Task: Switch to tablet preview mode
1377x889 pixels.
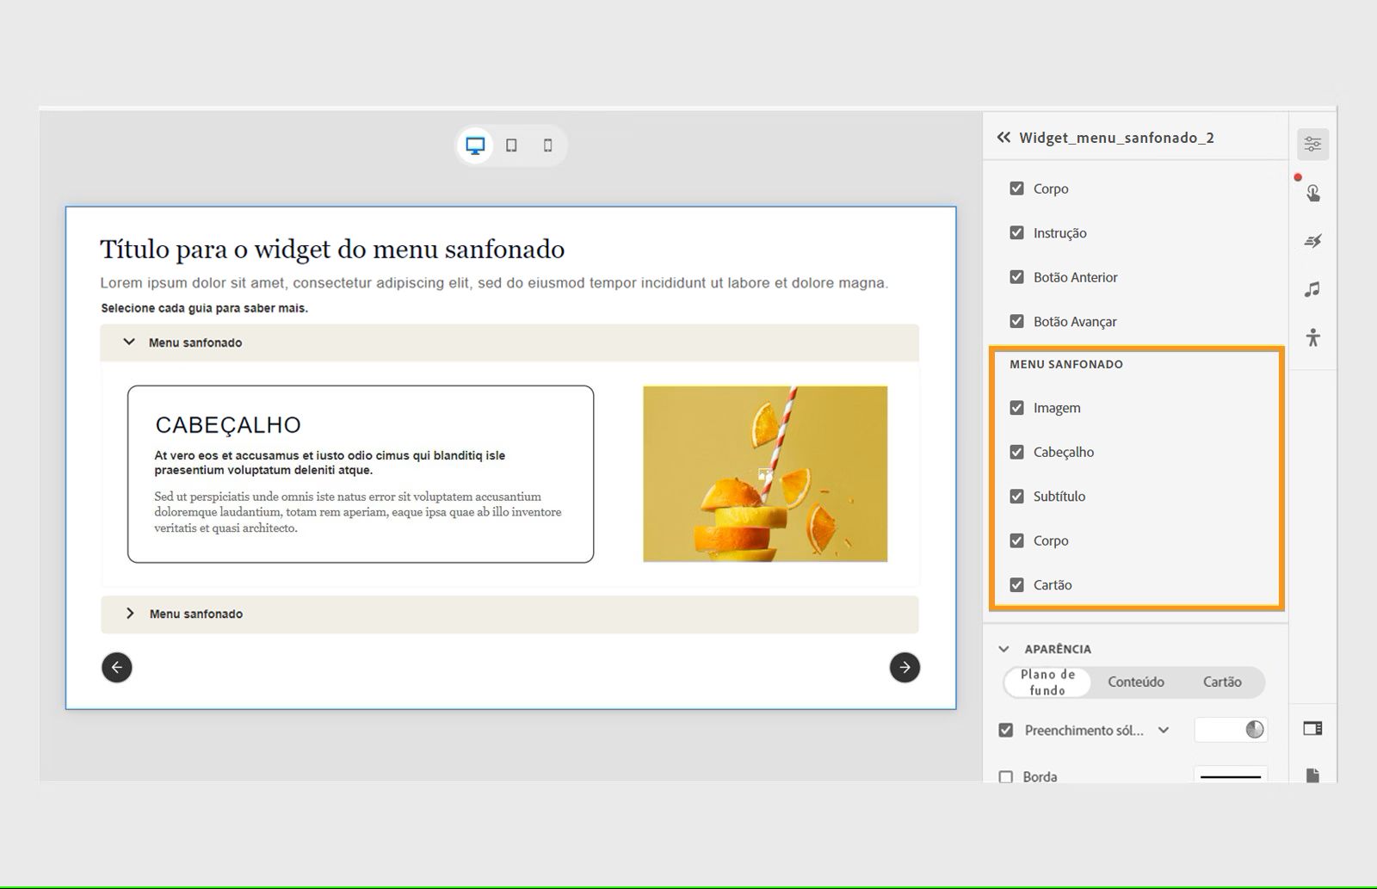Action: (511, 145)
